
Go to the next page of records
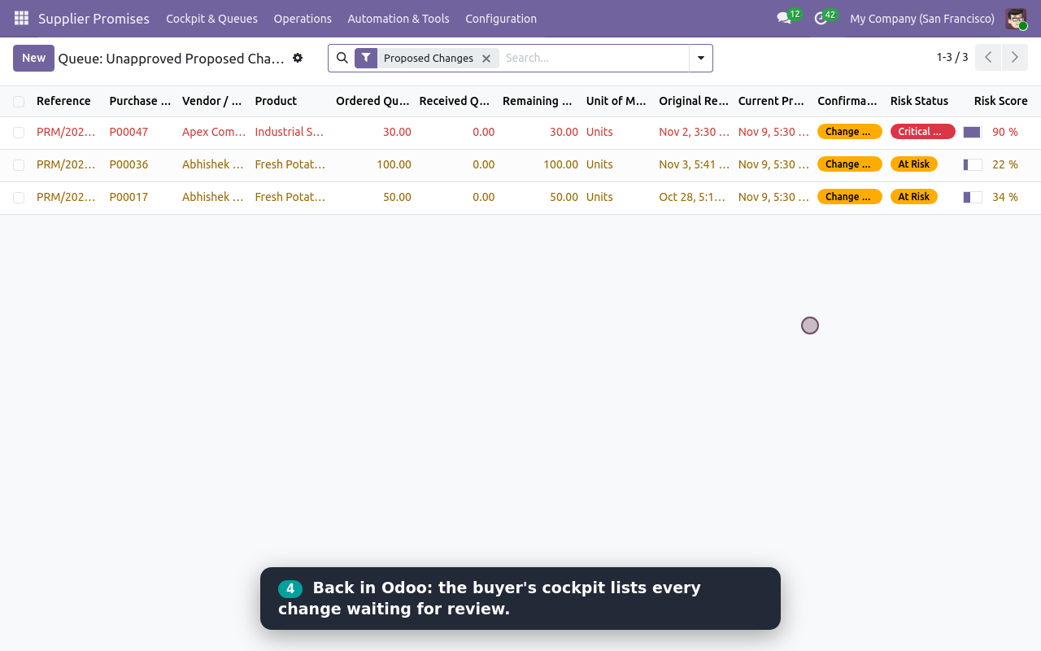1015,58
